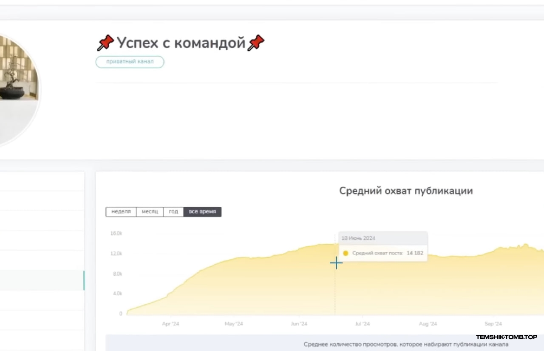Screen dimensions: 544x351
Task: Click the Jul '24 label on the timeline
Action: click(362, 324)
